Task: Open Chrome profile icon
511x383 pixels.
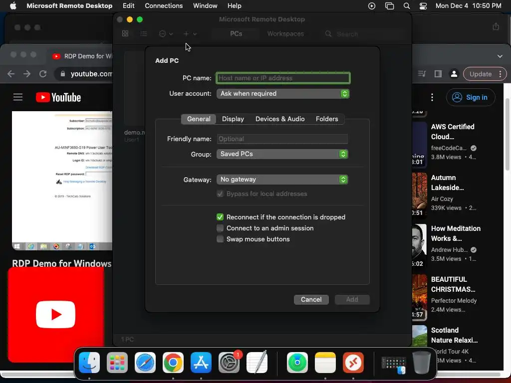Action: coord(454,74)
